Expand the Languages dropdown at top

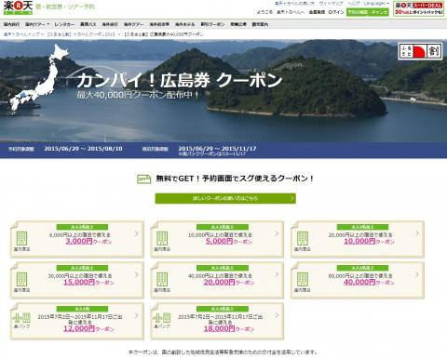point(376,4)
